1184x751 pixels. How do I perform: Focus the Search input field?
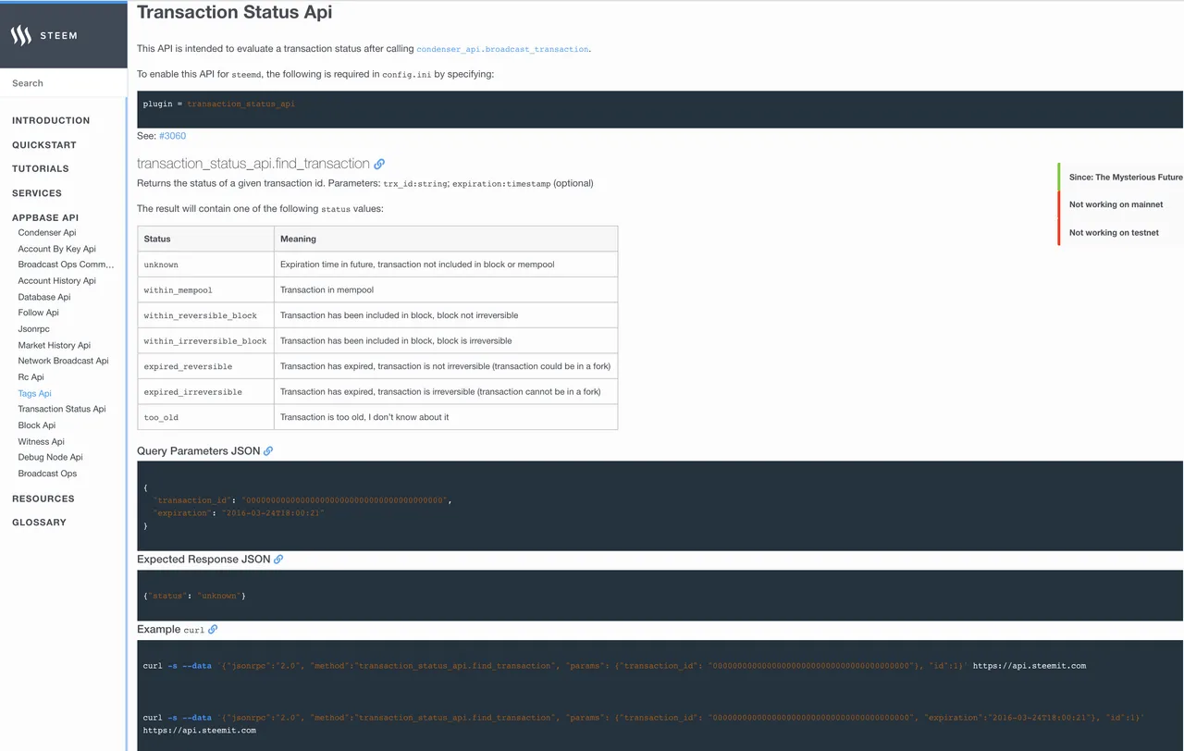64,83
